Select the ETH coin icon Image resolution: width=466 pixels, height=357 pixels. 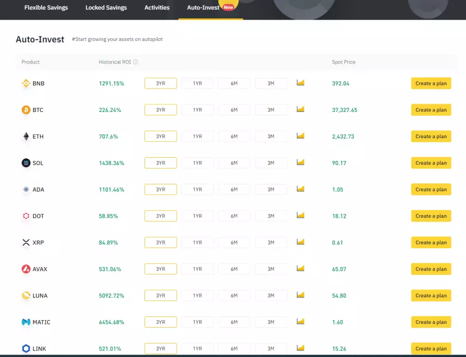[26, 136]
